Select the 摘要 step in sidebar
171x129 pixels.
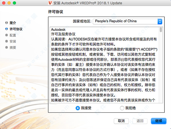point(11,47)
